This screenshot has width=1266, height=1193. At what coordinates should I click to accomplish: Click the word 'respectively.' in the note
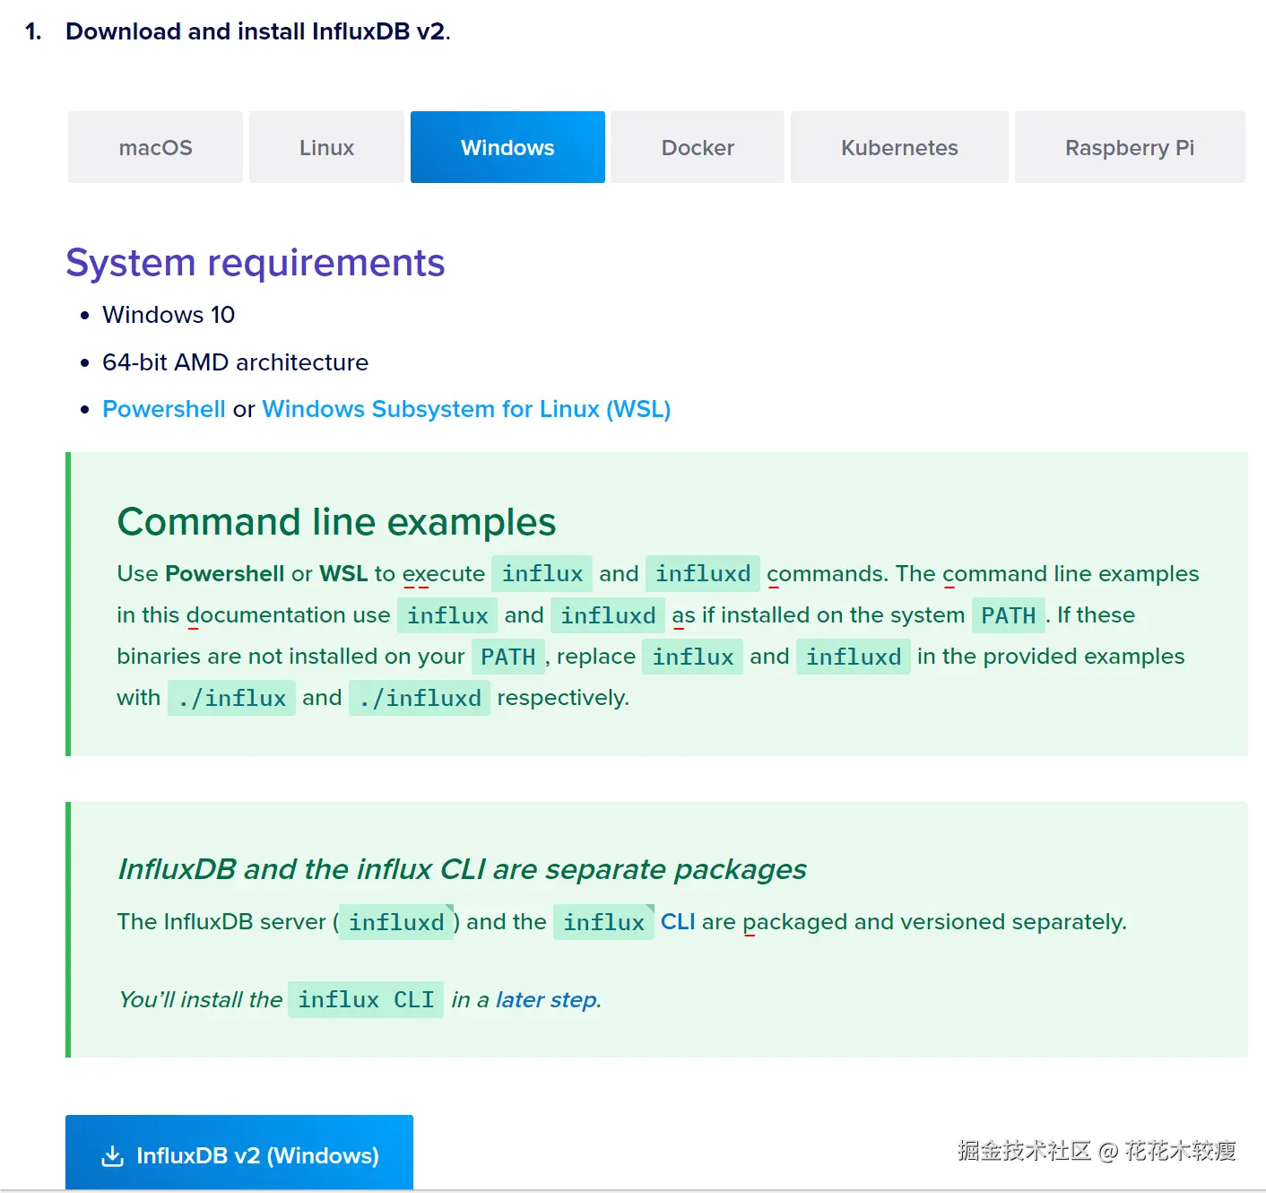(x=563, y=698)
